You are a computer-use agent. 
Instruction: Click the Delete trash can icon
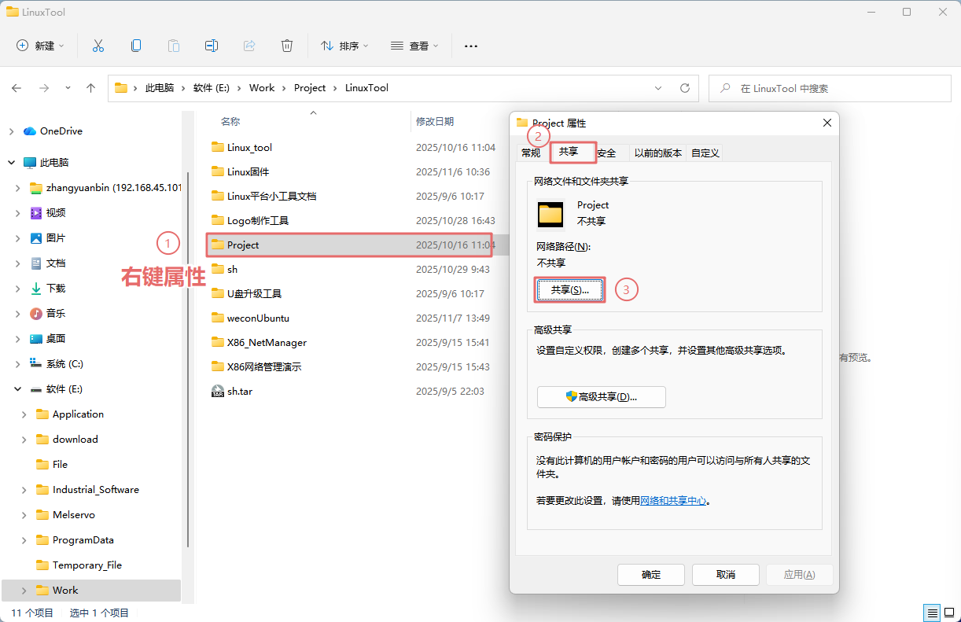(287, 46)
